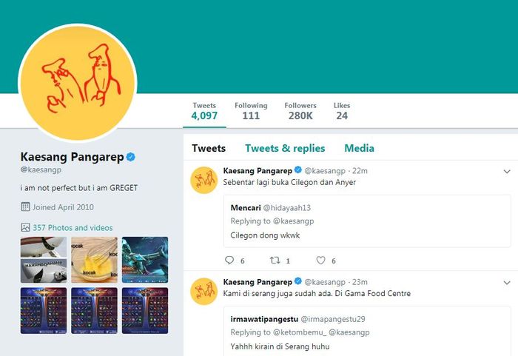Open the Following 111 list
This screenshot has height=356, width=518.
pos(251,111)
